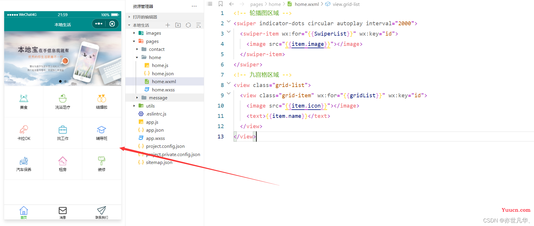Click the new file plus icon
Image resolution: width=534 pixels, height=226 pixels.
[x=168, y=25]
